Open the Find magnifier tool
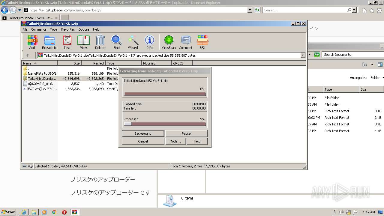 point(116,42)
